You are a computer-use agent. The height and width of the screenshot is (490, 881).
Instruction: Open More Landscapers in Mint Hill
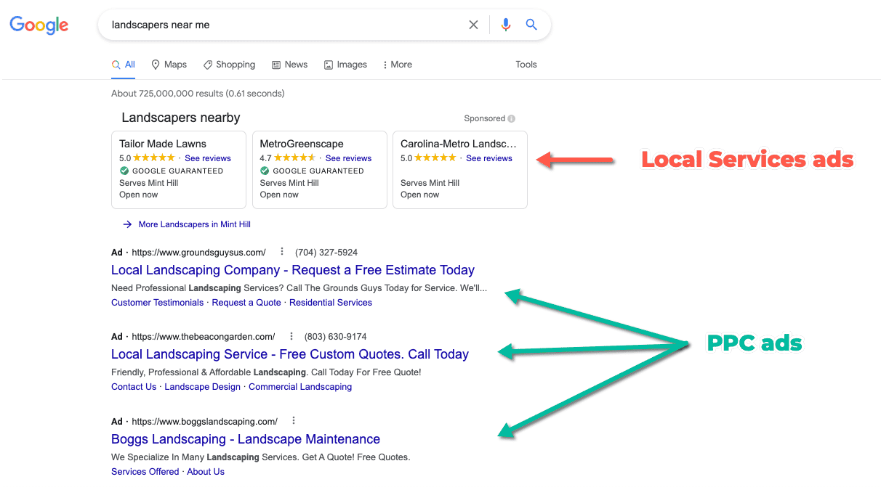click(x=194, y=224)
